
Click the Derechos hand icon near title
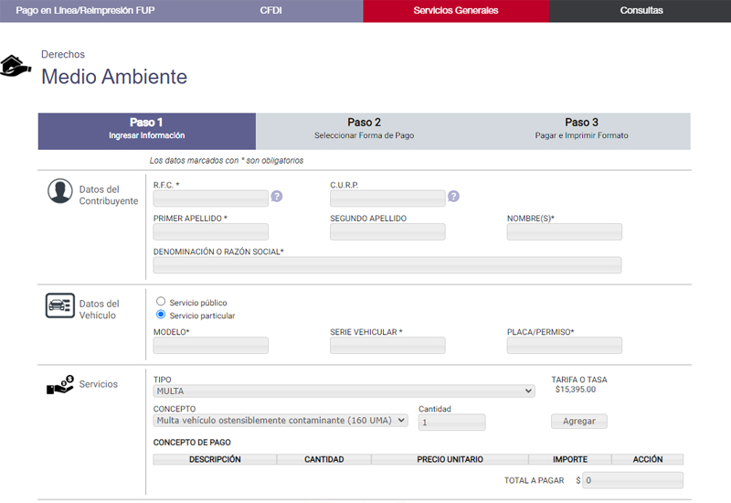point(15,67)
